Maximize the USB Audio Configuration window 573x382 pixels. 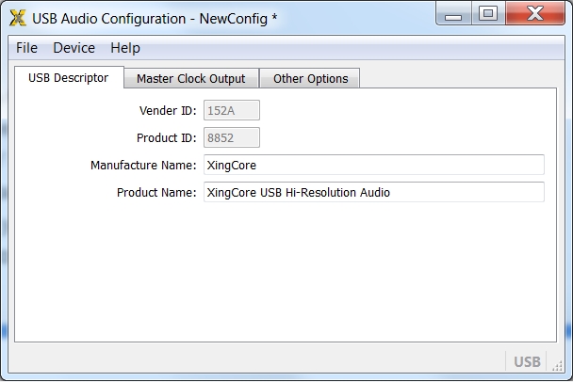(487, 13)
